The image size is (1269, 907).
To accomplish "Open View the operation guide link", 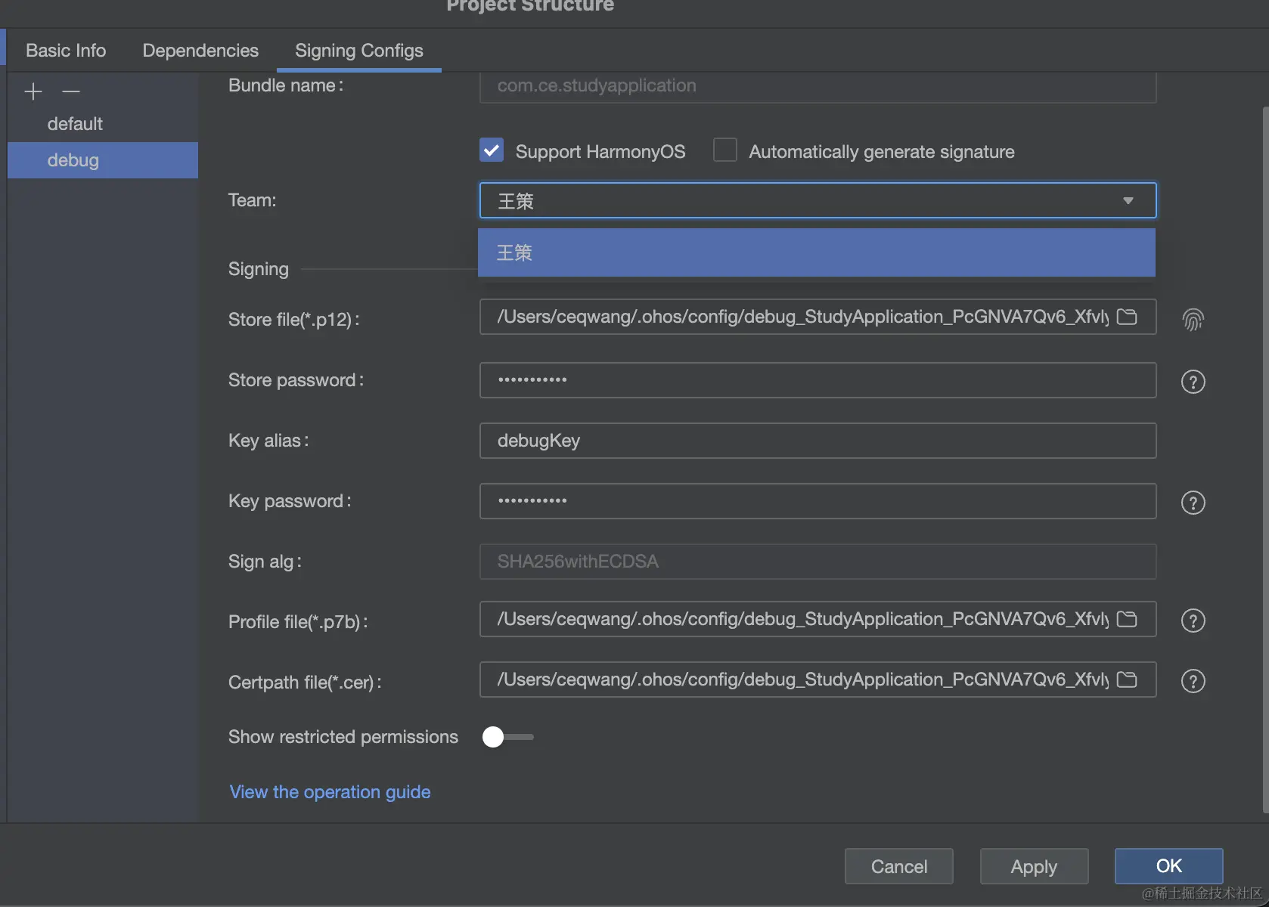I will click(x=330, y=792).
